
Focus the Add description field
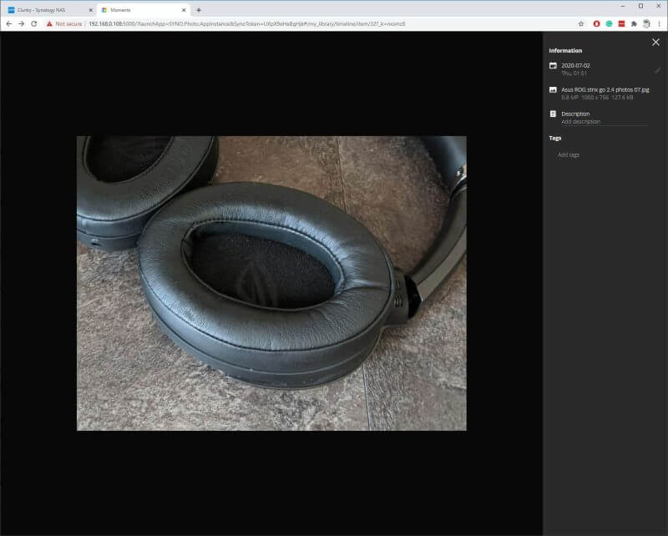click(x=604, y=122)
